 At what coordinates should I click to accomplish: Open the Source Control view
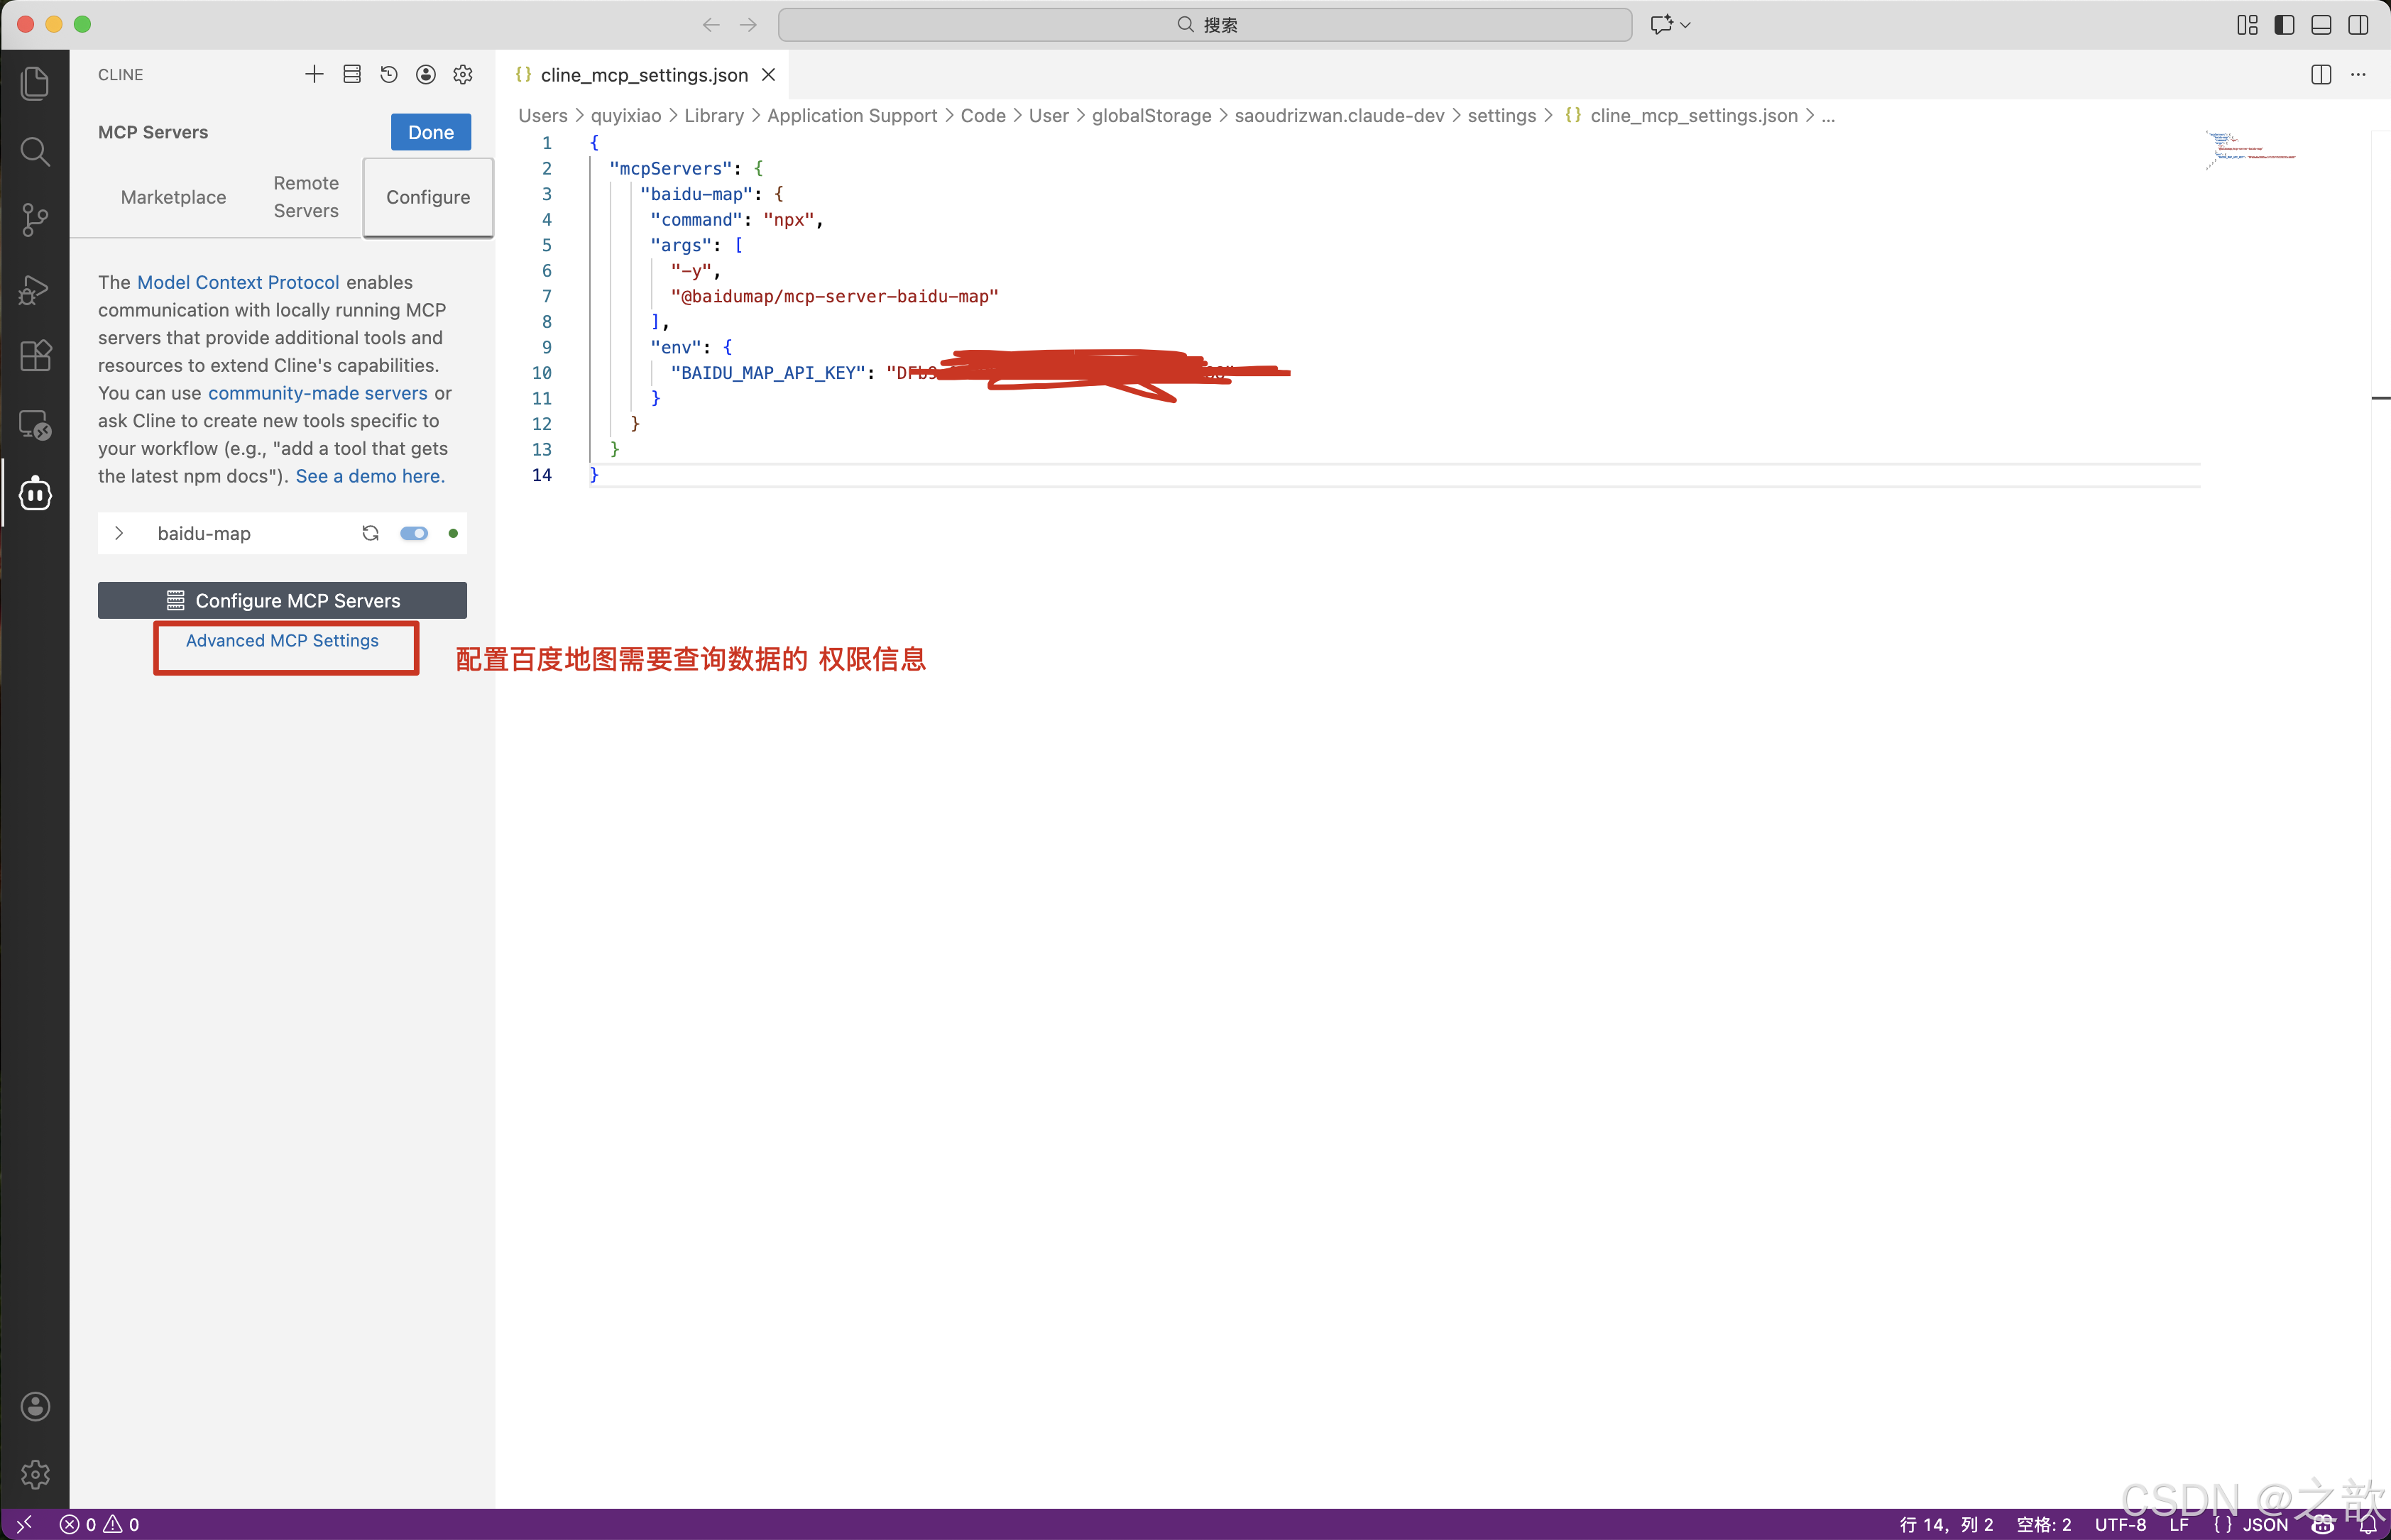(x=35, y=219)
